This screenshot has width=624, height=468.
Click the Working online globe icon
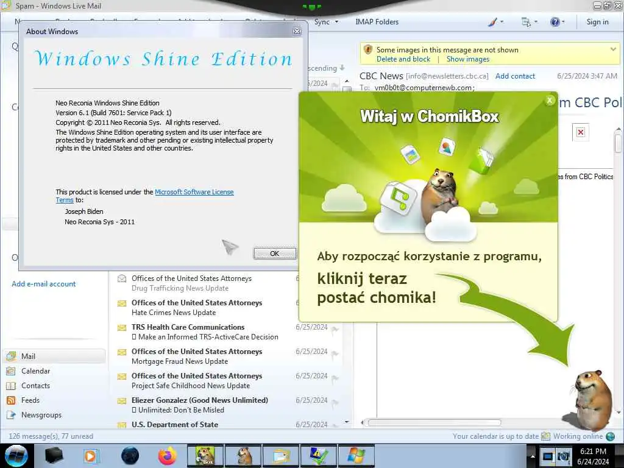point(610,436)
